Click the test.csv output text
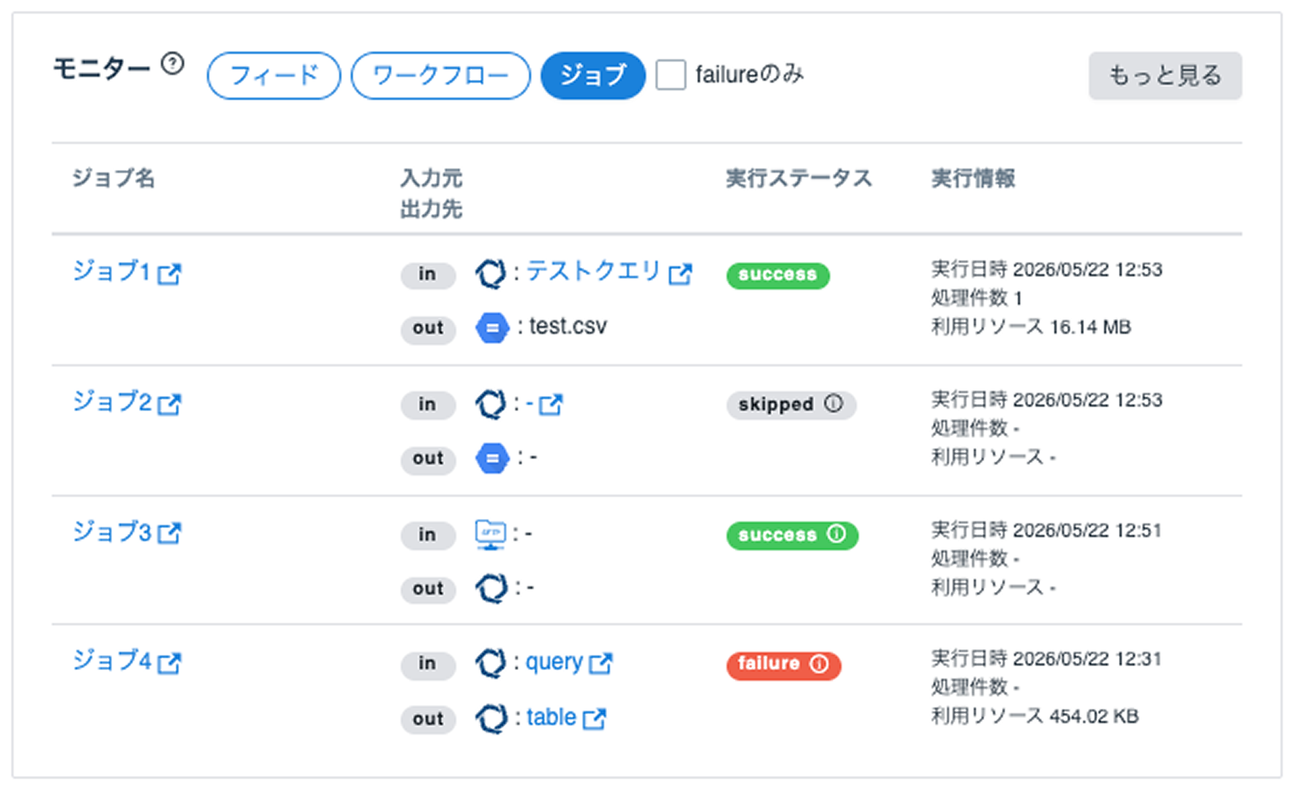This screenshot has height=792, width=1296. [568, 326]
